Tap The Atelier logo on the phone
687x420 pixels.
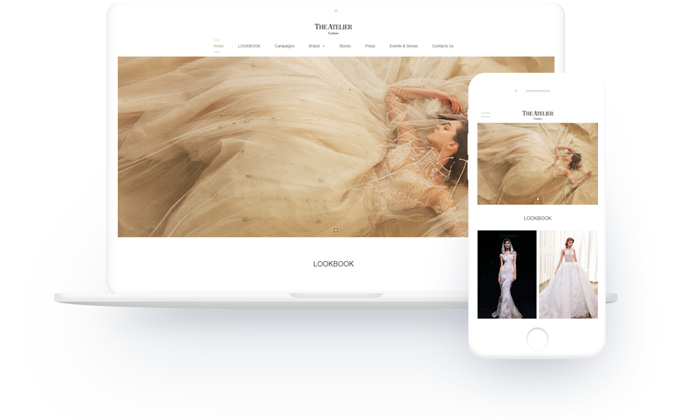pos(538,114)
